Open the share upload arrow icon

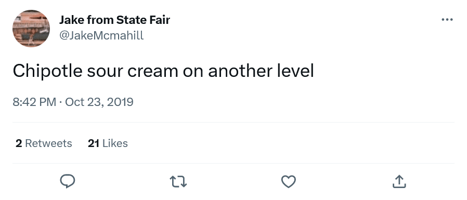[399, 181]
